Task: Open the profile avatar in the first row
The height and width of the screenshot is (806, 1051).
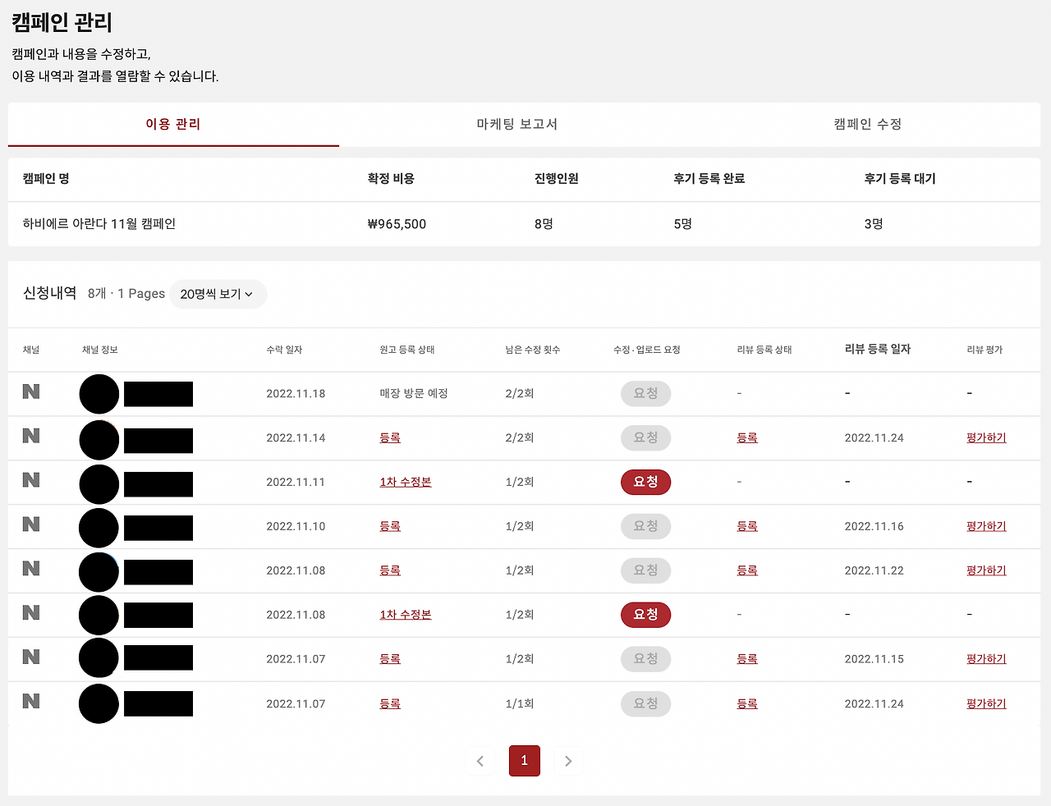Action: [99, 393]
